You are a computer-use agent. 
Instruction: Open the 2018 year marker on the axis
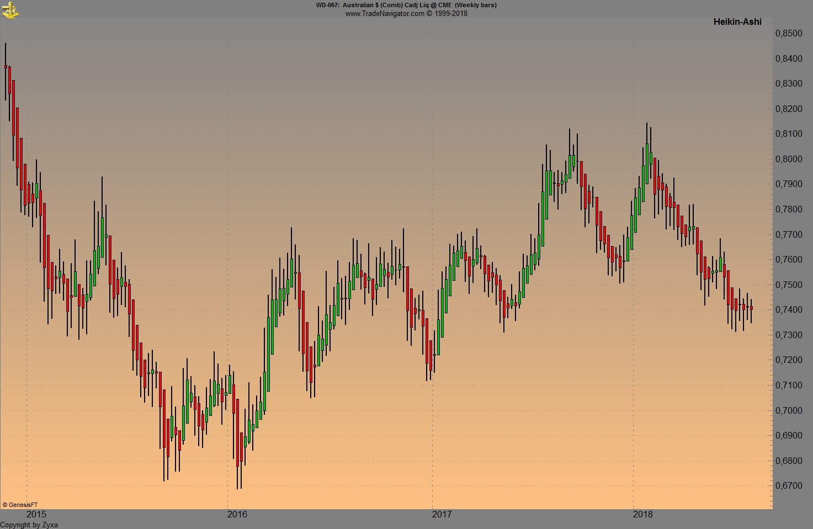point(644,514)
